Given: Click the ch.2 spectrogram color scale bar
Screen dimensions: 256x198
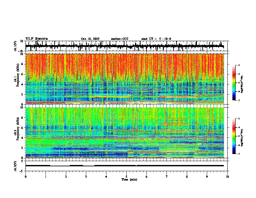Looking at the screenshot, I should (234, 136).
